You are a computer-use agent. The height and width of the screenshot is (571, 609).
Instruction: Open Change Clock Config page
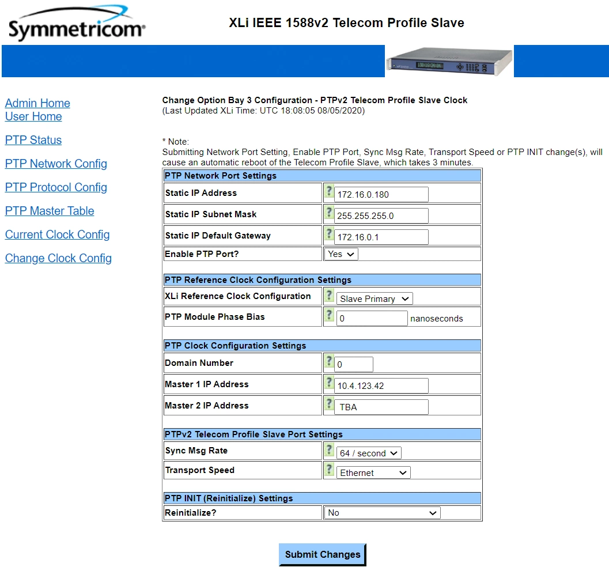click(x=58, y=258)
